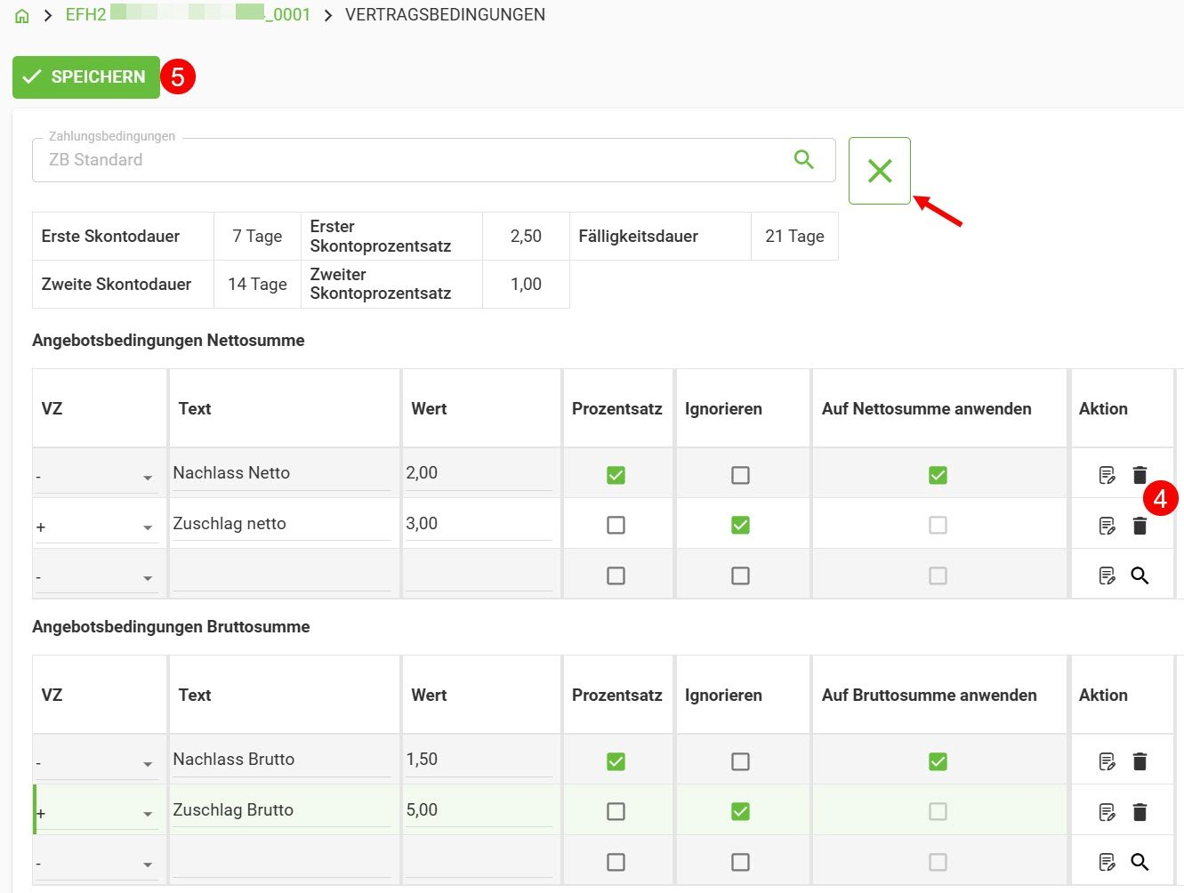Viewport: 1184px width, 893px height.
Task: Click the ZB Standard input field
Action: point(356,159)
